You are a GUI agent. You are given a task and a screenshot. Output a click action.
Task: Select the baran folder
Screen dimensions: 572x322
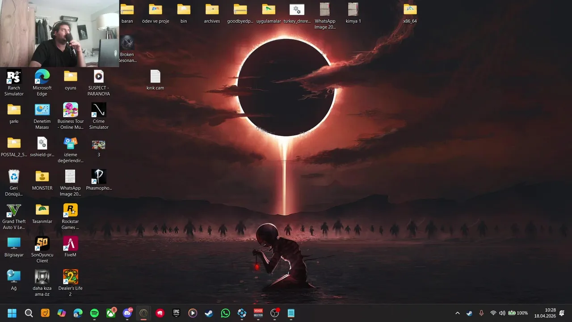(127, 13)
